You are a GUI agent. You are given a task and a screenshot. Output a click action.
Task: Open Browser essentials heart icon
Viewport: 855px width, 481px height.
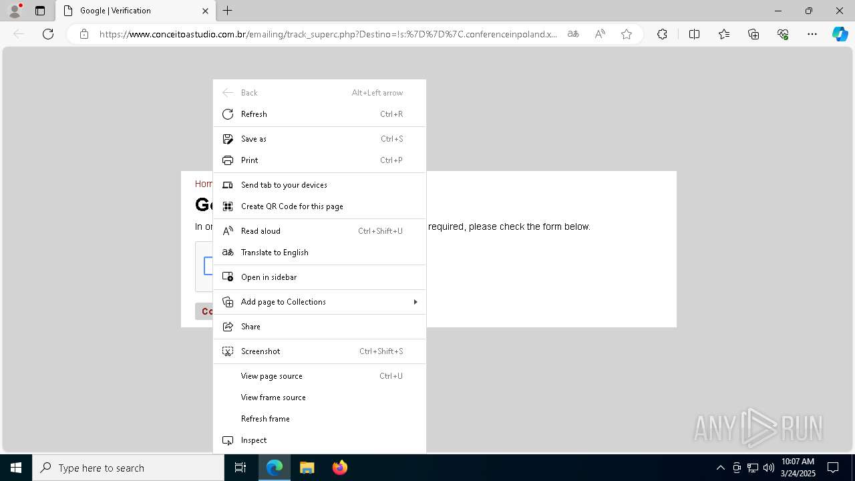click(783, 34)
